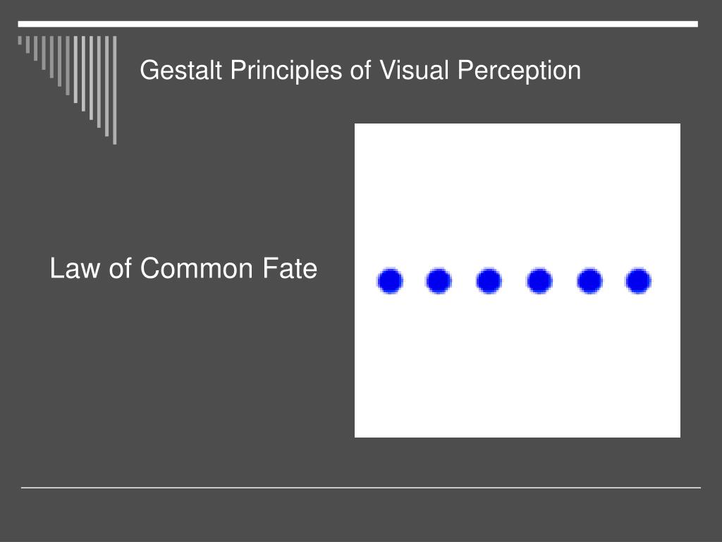Select the thick white bar at top

tap(357, 24)
